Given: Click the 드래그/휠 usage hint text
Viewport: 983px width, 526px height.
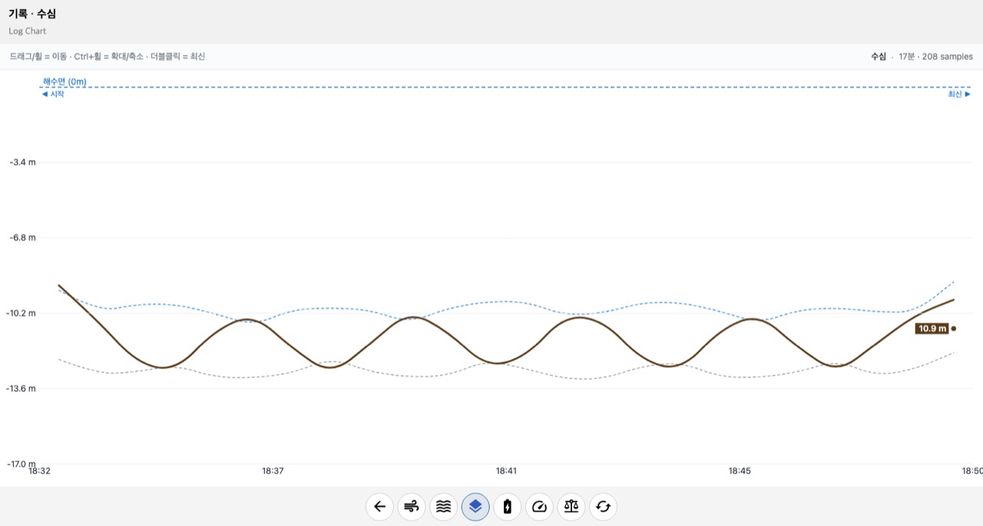Looking at the screenshot, I should (x=108, y=57).
